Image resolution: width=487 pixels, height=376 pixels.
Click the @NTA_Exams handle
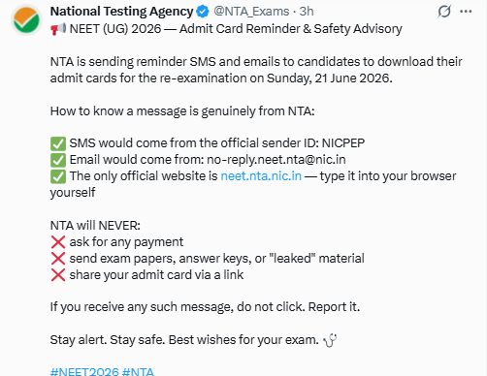251,12
